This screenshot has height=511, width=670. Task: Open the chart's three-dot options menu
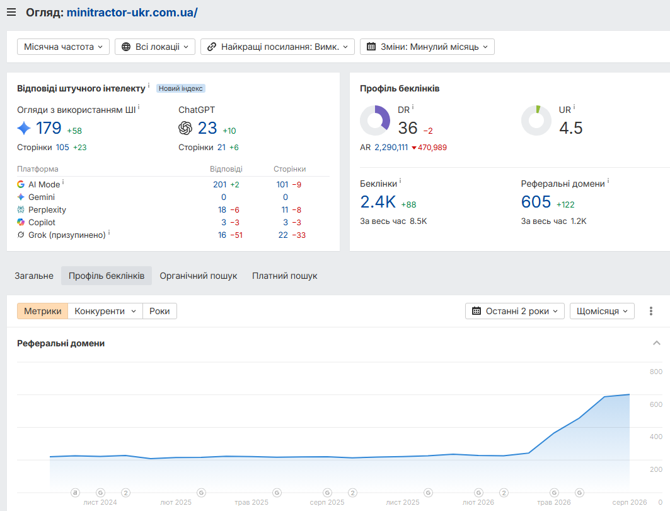(650, 311)
